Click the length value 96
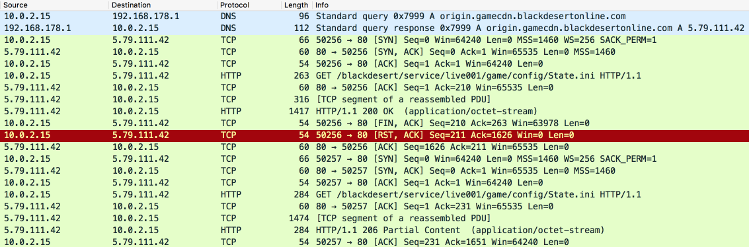Viewport: 749px width, 247px height. 303,16
